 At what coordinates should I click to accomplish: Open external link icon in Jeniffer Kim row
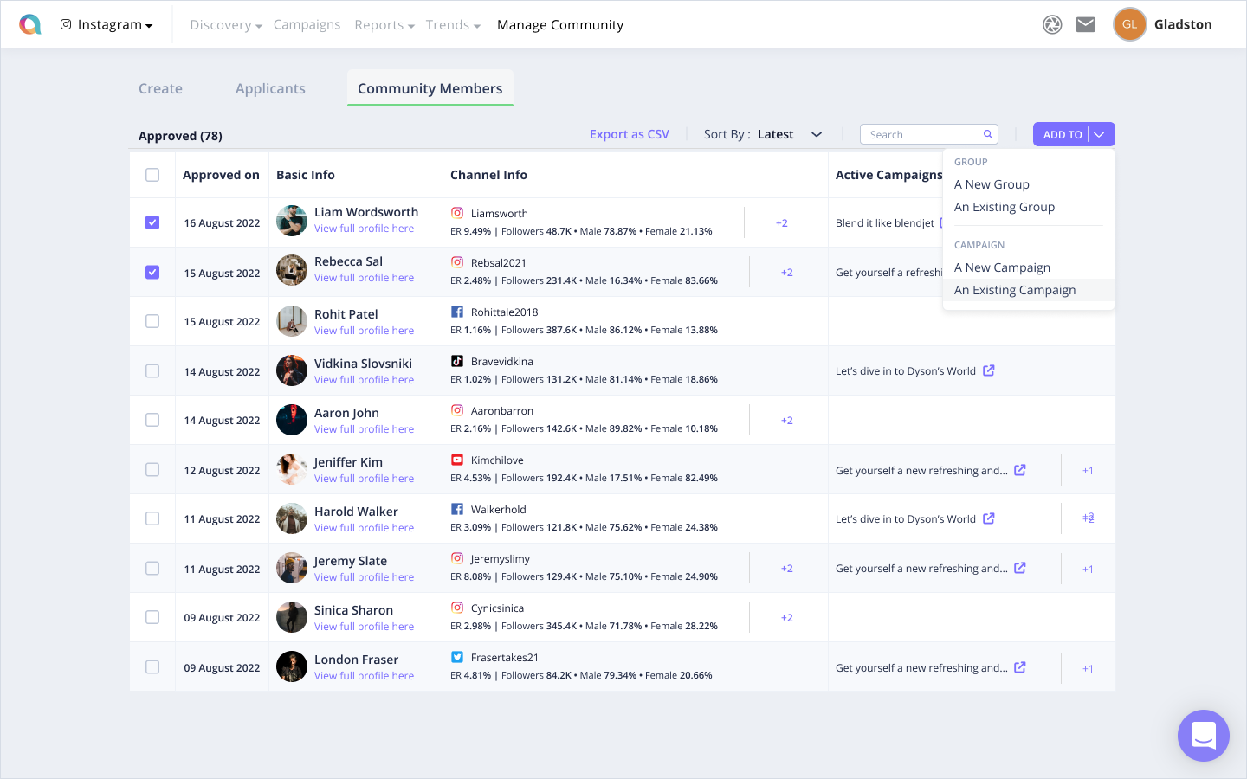pyautogui.click(x=1020, y=470)
